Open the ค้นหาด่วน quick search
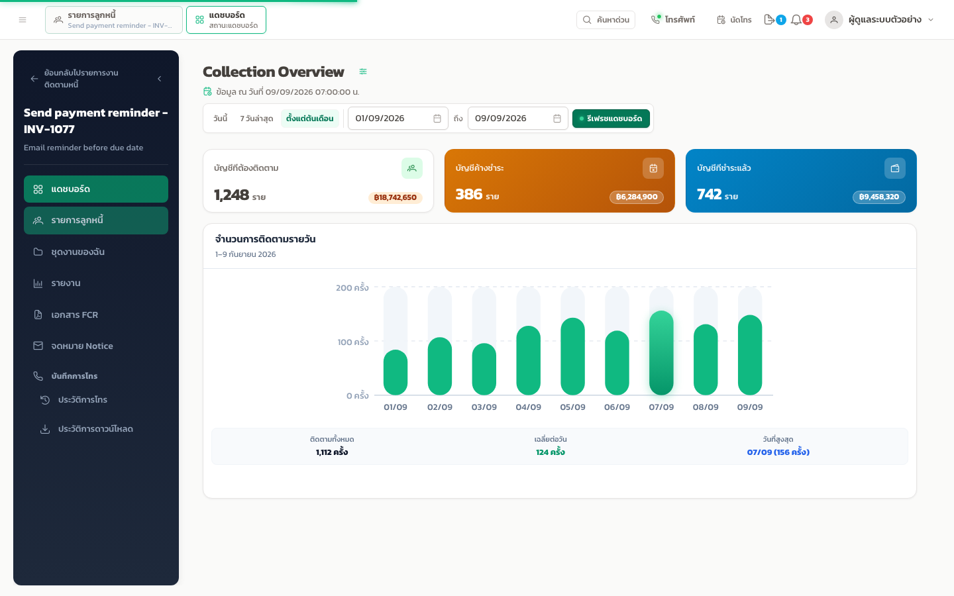This screenshot has width=954, height=596. click(606, 20)
